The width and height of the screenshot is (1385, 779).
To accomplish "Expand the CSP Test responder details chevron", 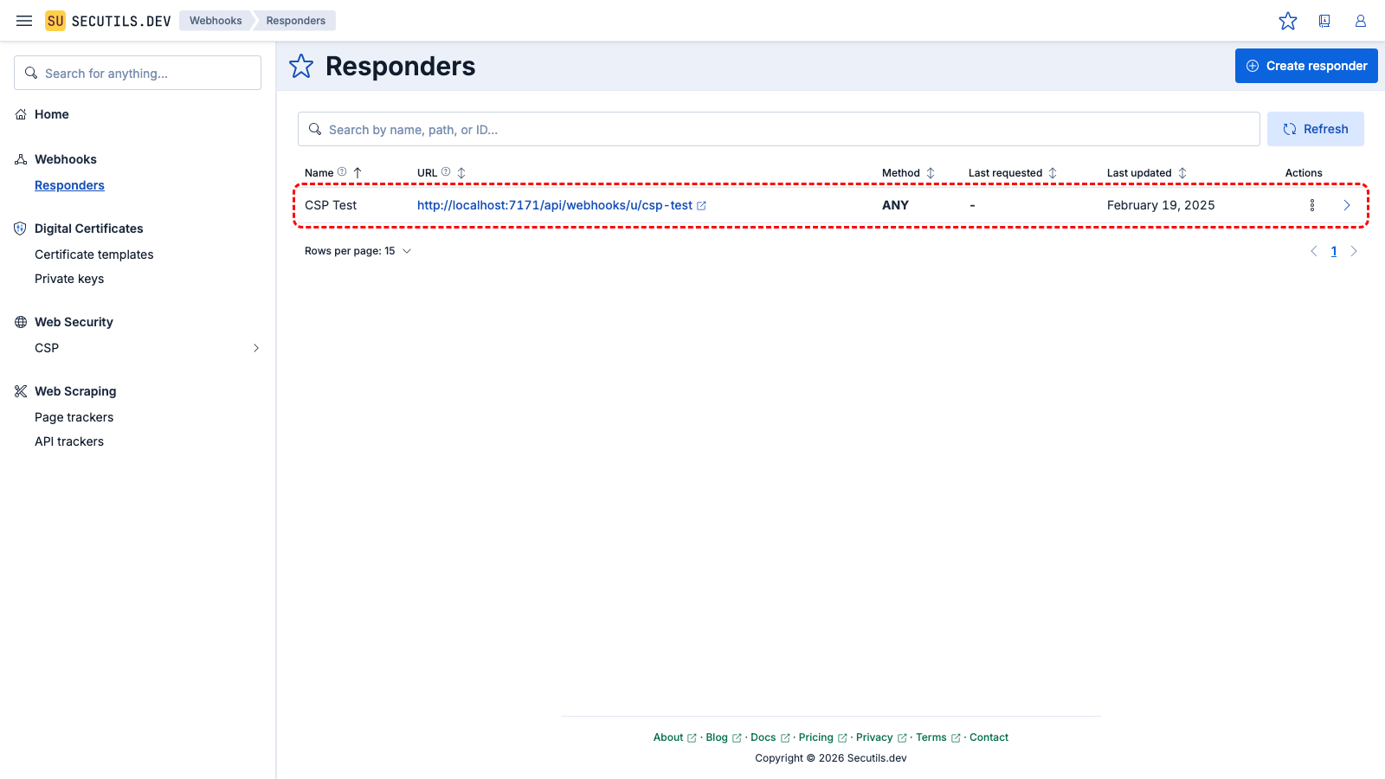I will (1347, 205).
